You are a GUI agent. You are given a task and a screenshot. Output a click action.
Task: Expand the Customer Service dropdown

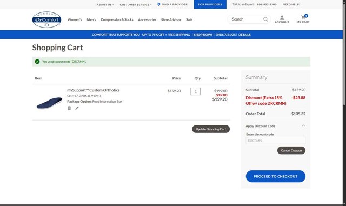136,5
